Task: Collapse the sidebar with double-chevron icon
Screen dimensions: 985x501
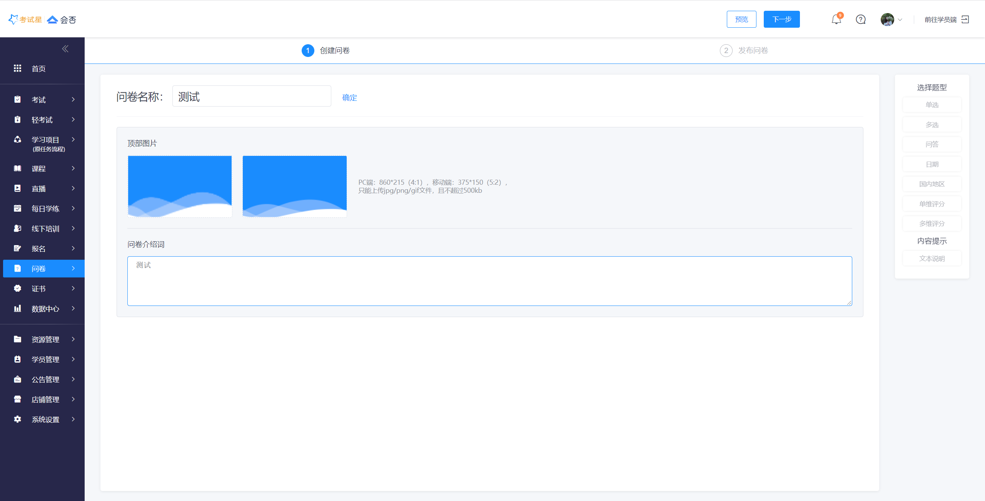Action: (65, 48)
